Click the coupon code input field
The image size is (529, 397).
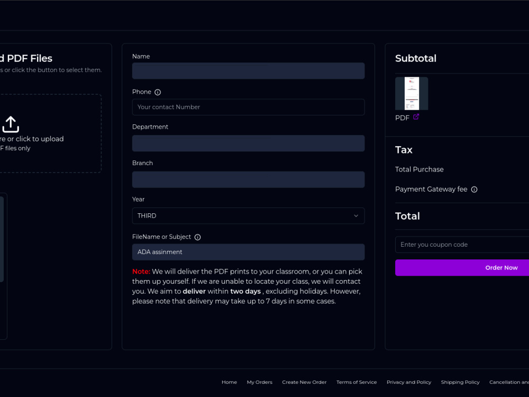pyautogui.click(x=462, y=245)
